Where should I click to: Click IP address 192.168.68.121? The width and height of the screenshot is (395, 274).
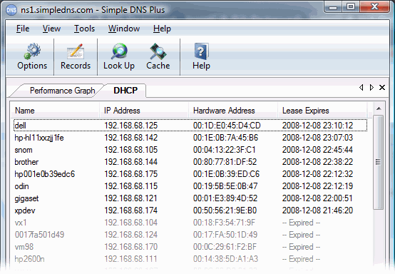130,198
